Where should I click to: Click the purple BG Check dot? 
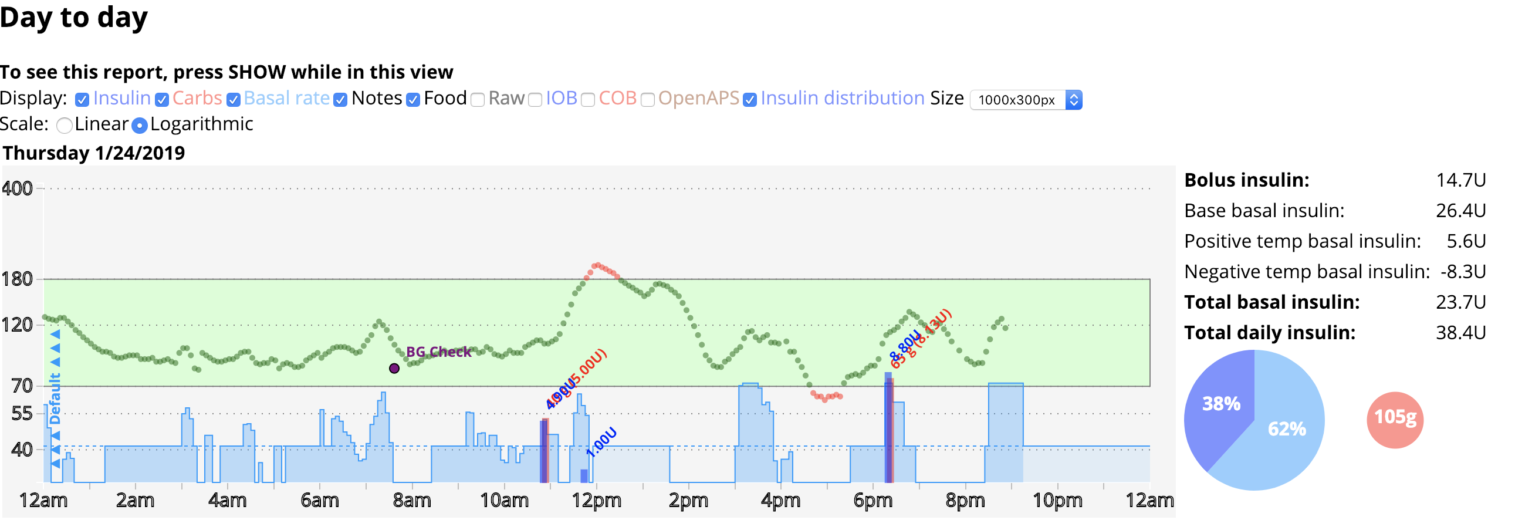(x=394, y=369)
